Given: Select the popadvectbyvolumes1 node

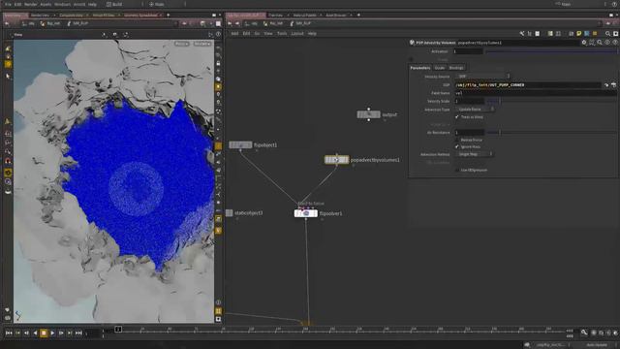Looking at the screenshot, I should click(336, 160).
